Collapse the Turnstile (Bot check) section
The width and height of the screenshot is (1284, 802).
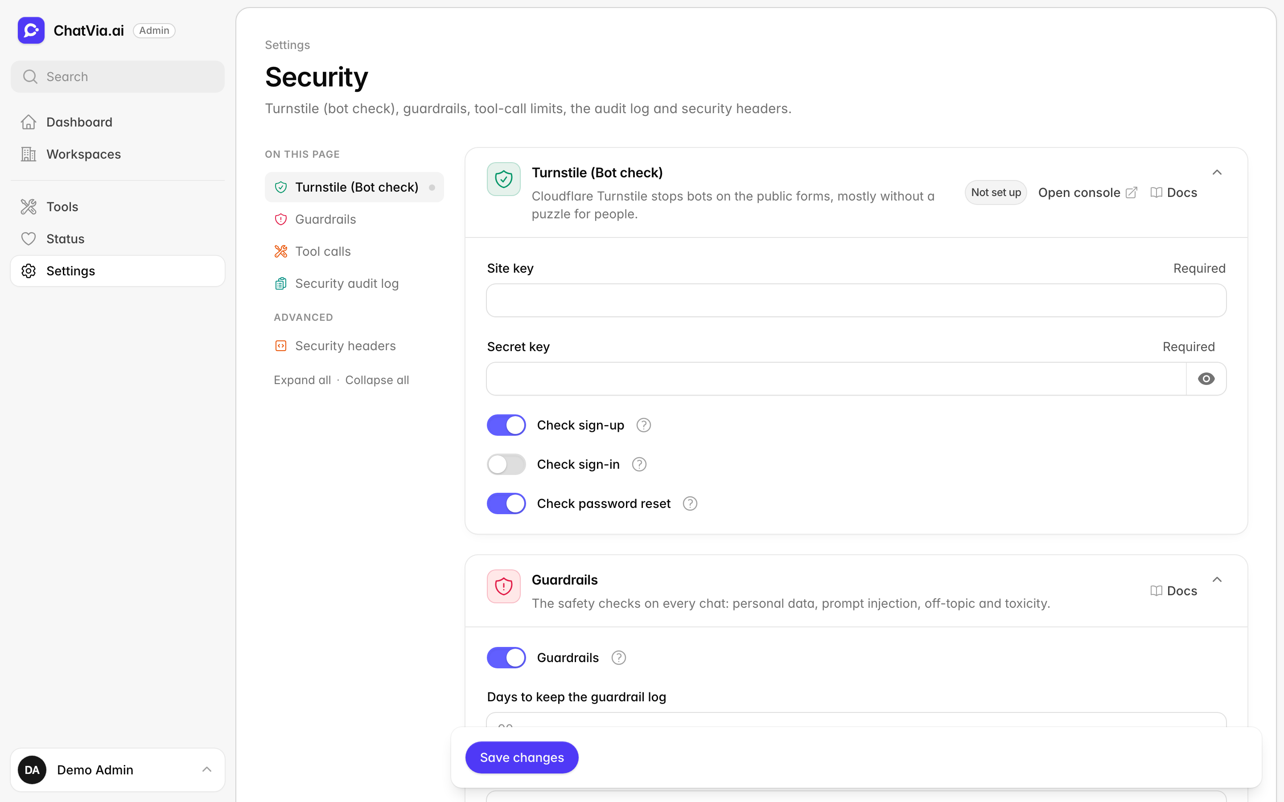(1217, 172)
